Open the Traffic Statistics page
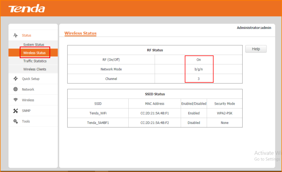282x172 pixels. [x=35, y=61]
